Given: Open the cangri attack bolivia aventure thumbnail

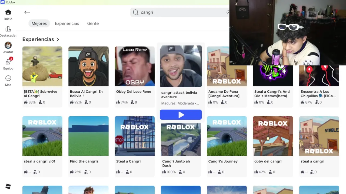Looking at the screenshot, I should 181,66.
